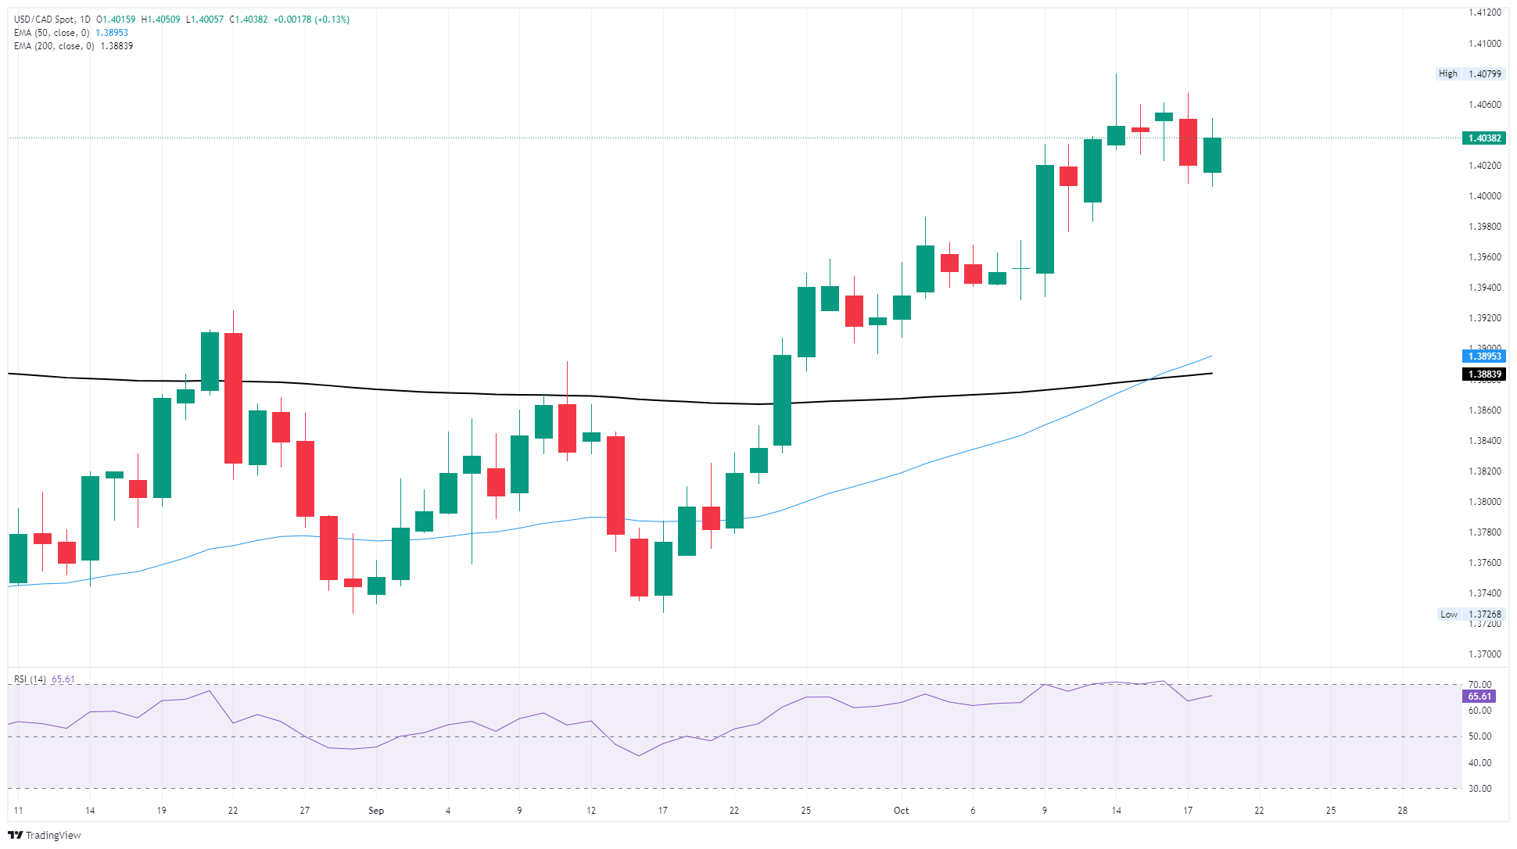1517x849 pixels.
Task: Click the 30.00 RSI level label
Action: [x=1479, y=789]
